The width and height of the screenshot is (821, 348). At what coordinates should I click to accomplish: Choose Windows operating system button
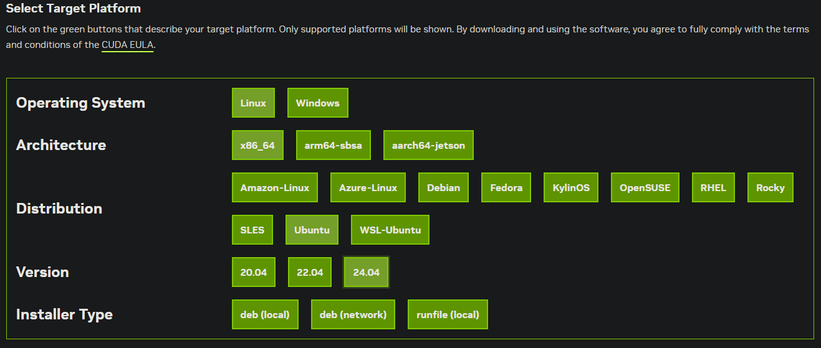(x=318, y=103)
